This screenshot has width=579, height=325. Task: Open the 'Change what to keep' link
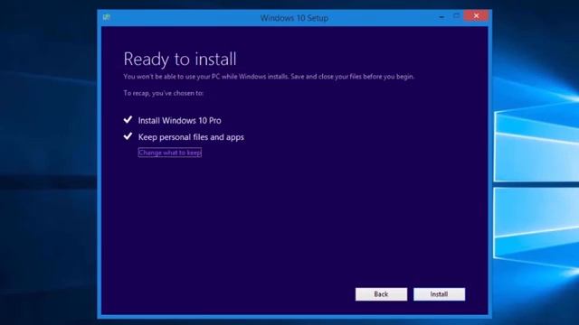170,153
